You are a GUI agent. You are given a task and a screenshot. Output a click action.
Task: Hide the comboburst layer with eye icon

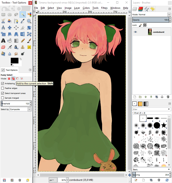point(135,32)
